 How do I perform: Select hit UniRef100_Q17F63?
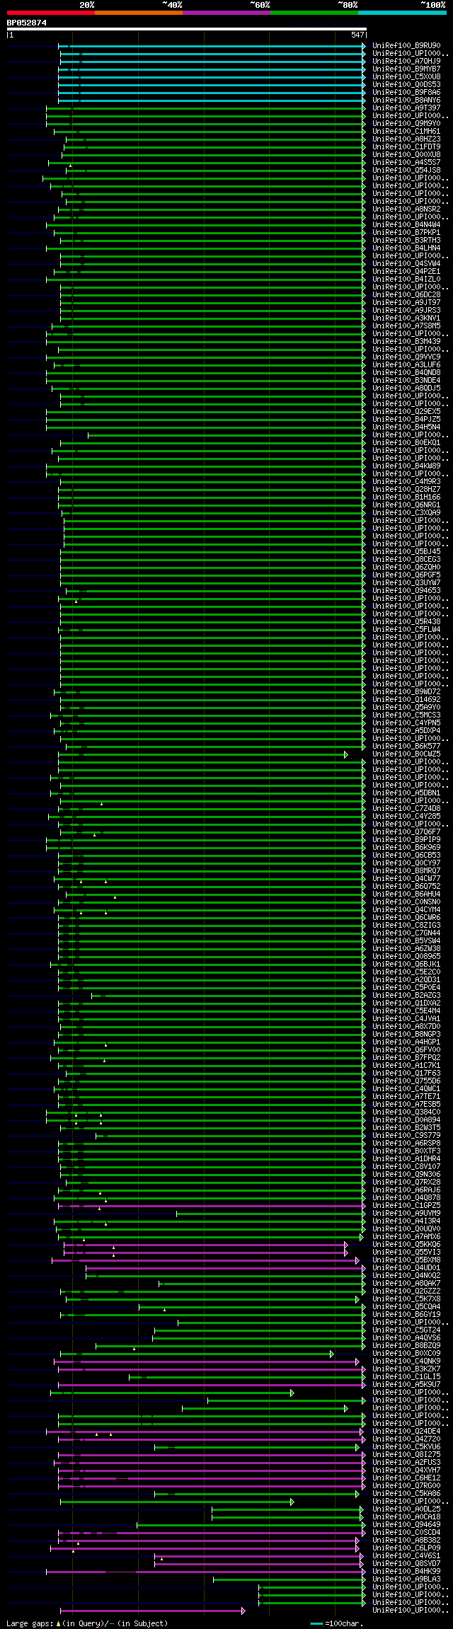tap(406, 1073)
